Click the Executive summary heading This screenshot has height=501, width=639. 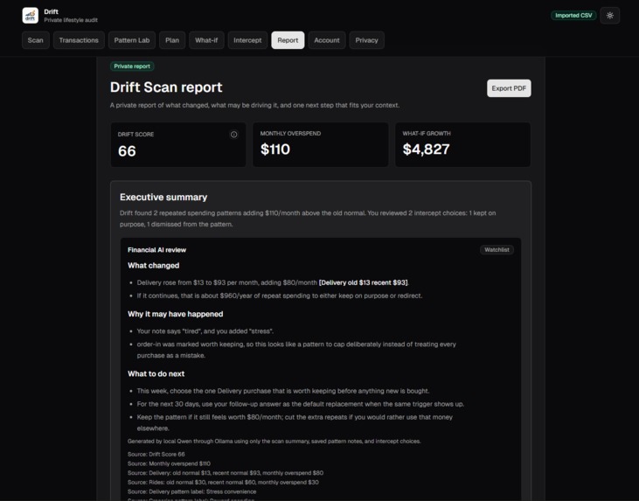point(163,198)
